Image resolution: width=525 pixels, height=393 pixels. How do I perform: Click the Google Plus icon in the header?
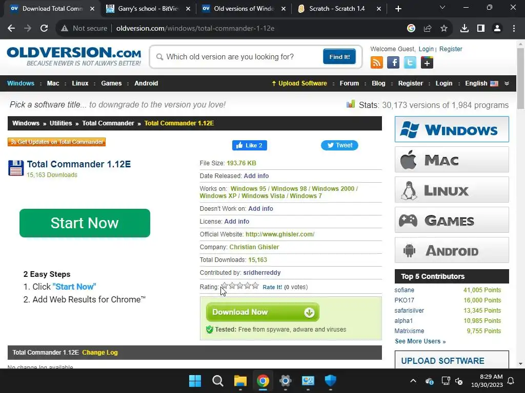pos(427,62)
